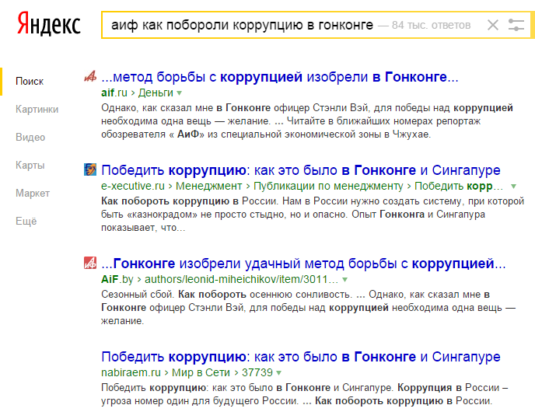This screenshot has width=535, height=412.
Task: Expand the Ещё menu
Action: point(26,221)
